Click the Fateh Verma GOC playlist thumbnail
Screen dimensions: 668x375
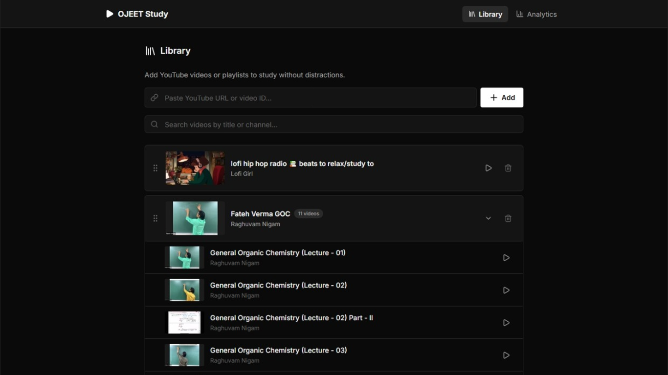195,218
